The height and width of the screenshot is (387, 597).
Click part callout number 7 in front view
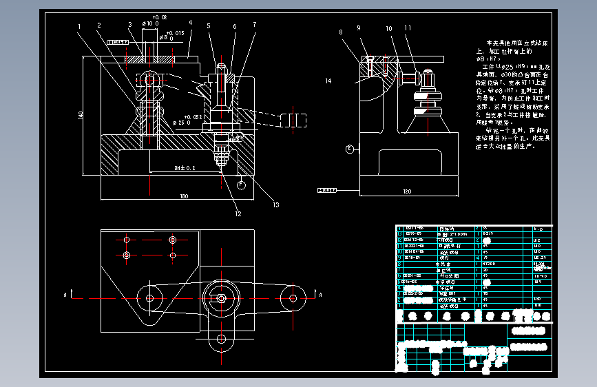pos(254,25)
